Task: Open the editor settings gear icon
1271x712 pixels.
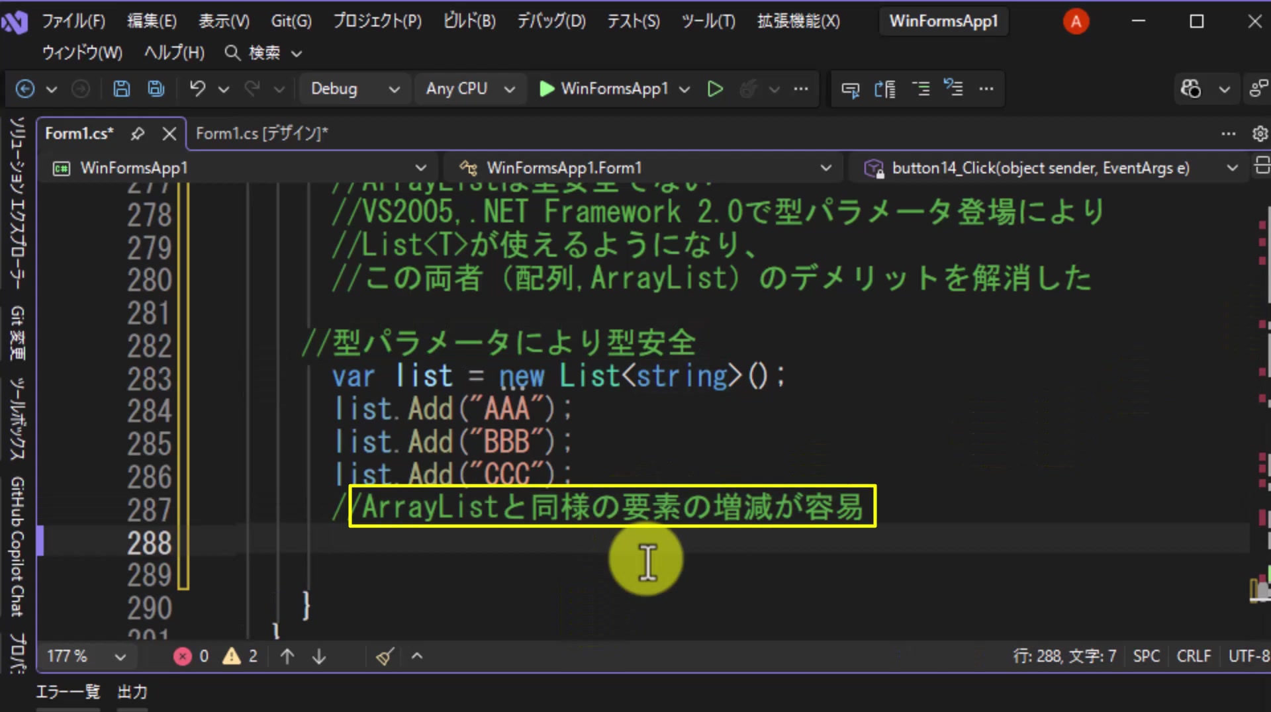Action: (x=1260, y=134)
